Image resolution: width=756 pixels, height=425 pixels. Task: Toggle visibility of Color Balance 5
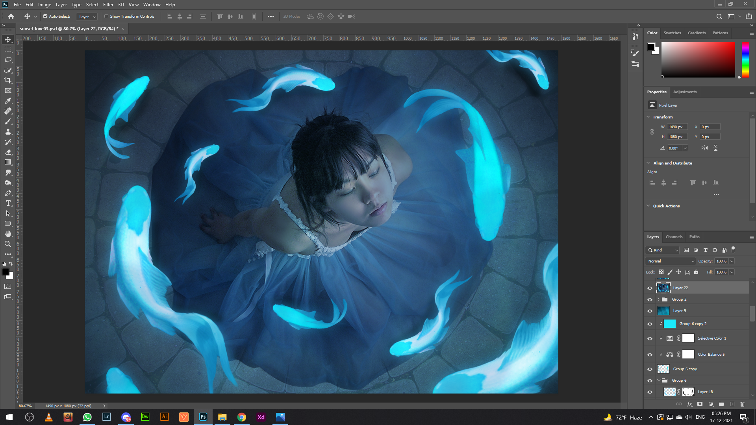click(650, 355)
